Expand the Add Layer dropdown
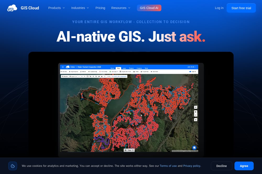262x174 pixels. [114, 71]
